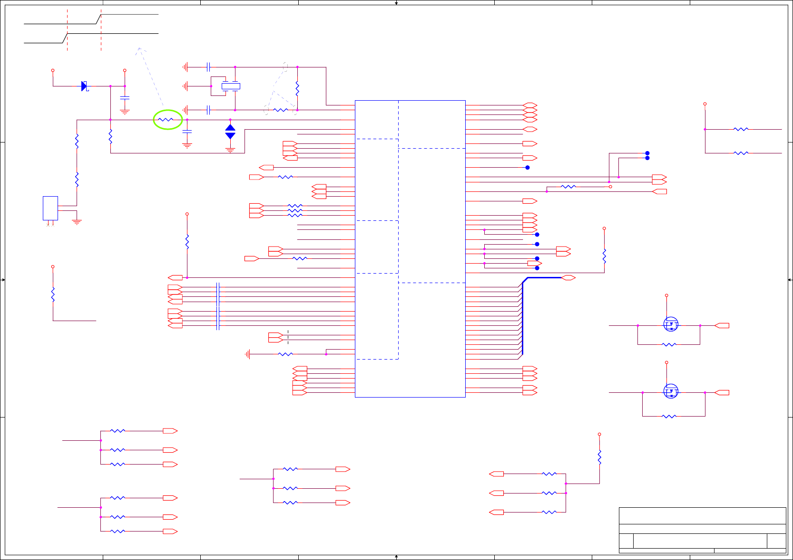The width and height of the screenshot is (793, 560).
Task: Select the off-page port ending the blue bus
Action: [568, 277]
